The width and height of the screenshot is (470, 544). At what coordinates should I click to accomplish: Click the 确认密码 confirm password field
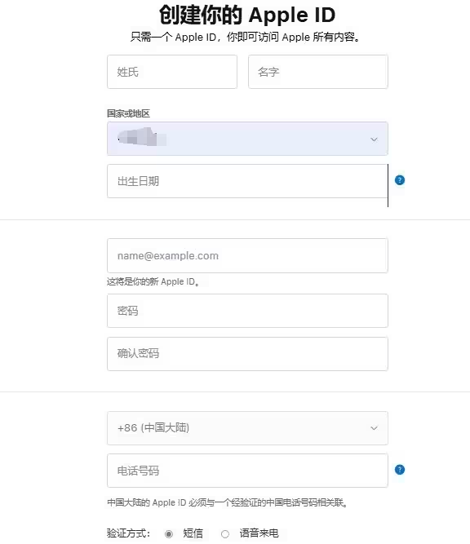coord(247,354)
